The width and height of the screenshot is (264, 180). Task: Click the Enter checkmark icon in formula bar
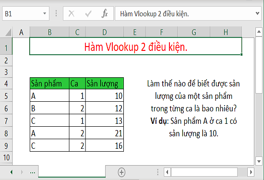click(x=88, y=13)
